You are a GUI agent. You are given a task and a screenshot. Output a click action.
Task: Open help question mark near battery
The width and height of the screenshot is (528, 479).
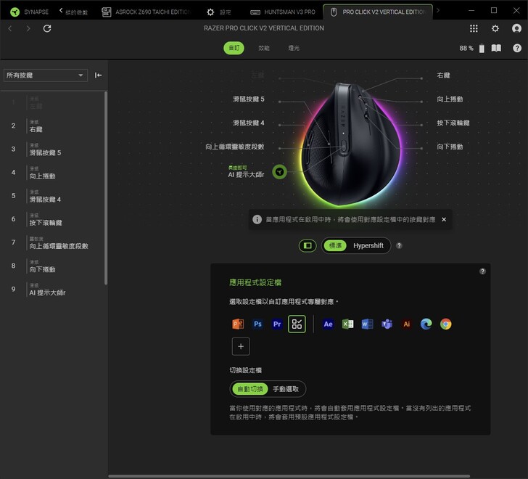coord(517,48)
